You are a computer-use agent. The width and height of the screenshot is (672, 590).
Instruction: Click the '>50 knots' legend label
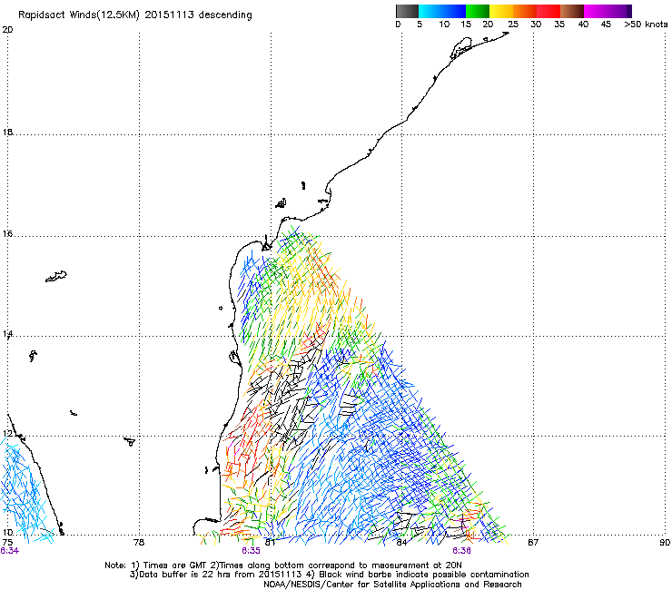pyautogui.click(x=646, y=25)
